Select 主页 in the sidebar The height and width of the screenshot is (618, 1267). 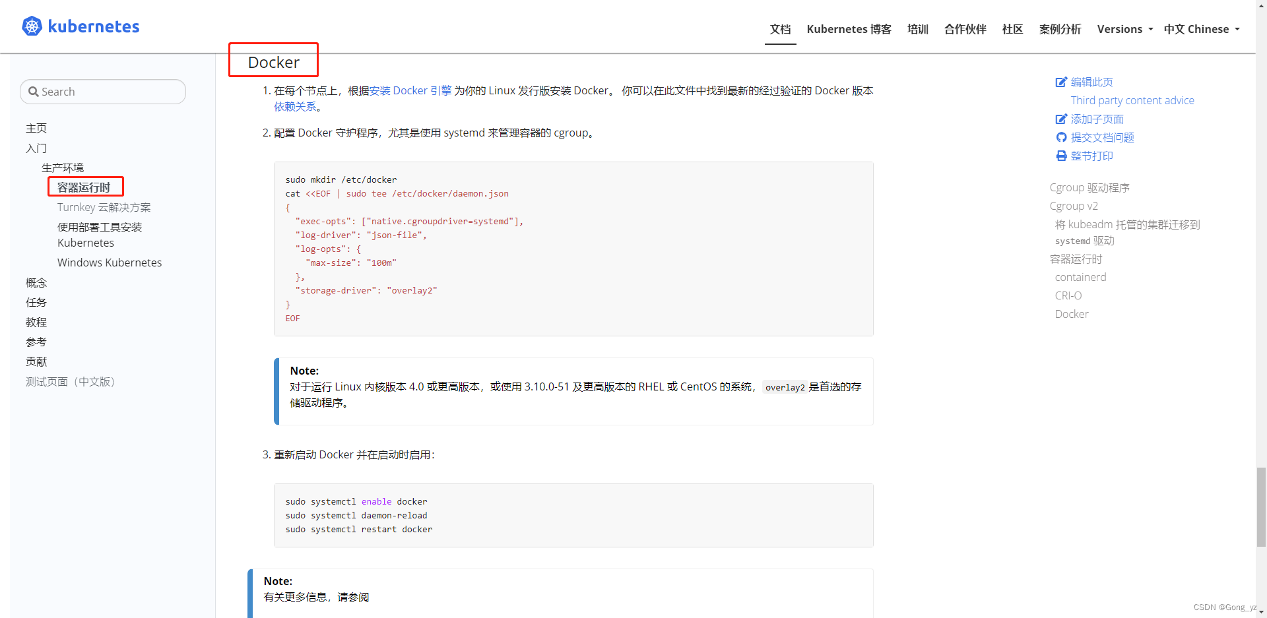[x=36, y=128]
